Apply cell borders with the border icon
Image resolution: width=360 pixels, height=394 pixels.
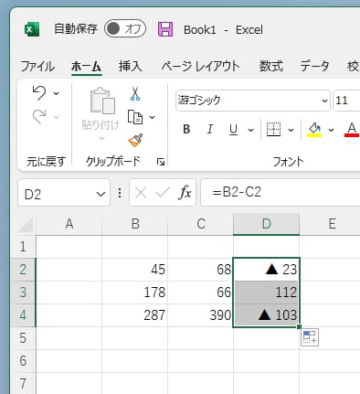(x=273, y=130)
